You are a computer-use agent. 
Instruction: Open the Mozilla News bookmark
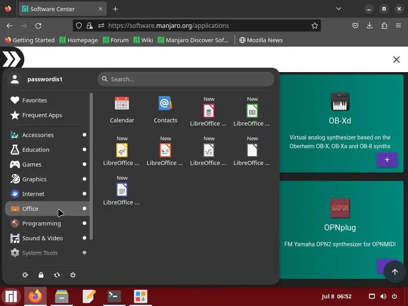261,40
